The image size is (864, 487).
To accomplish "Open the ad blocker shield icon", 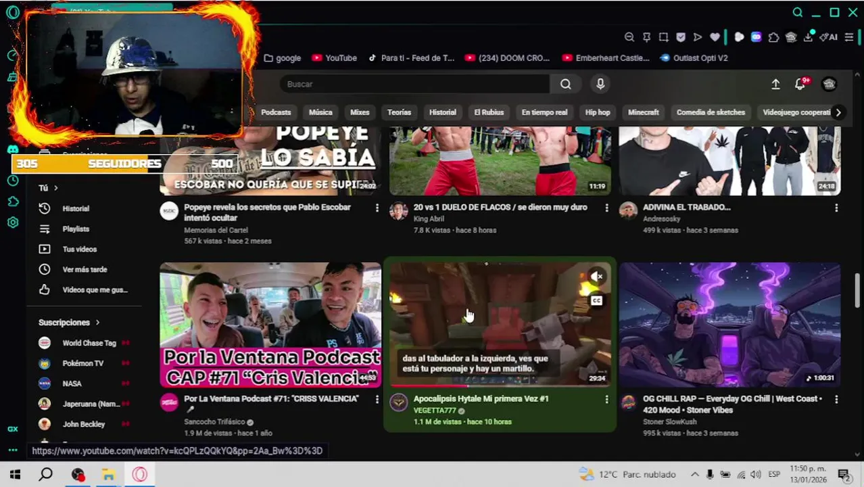I will pos(681,37).
